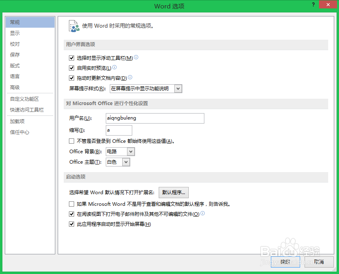Disable 此应用程序启动时显示开始屏幕
Screen dimensions: 339x274
pos(72,224)
